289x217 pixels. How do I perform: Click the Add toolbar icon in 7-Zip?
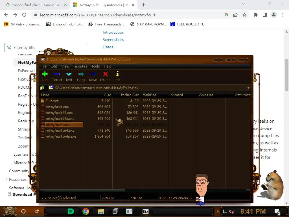pyautogui.click(x=44, y=76)
